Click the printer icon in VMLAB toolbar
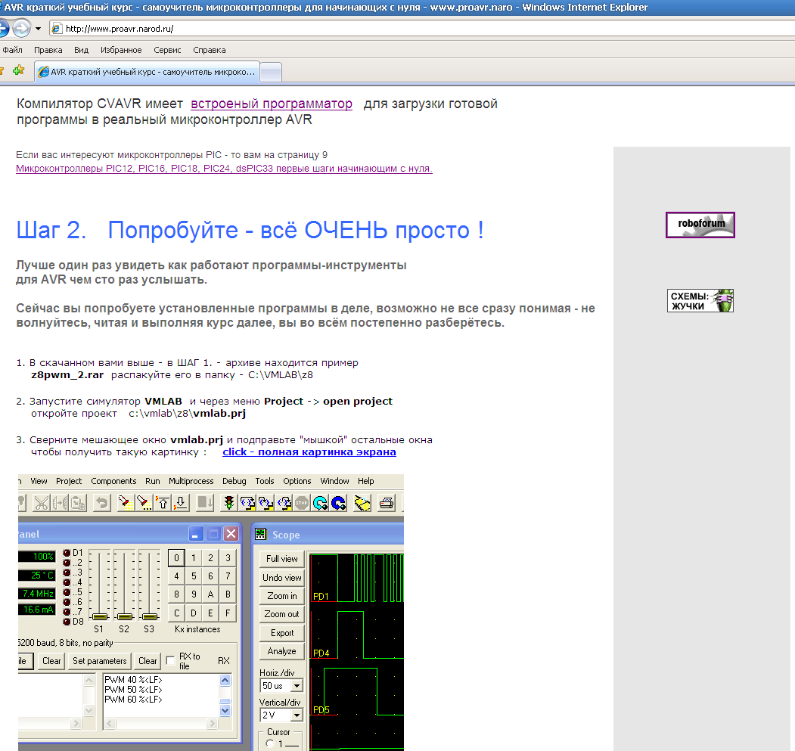 [386, 503]
